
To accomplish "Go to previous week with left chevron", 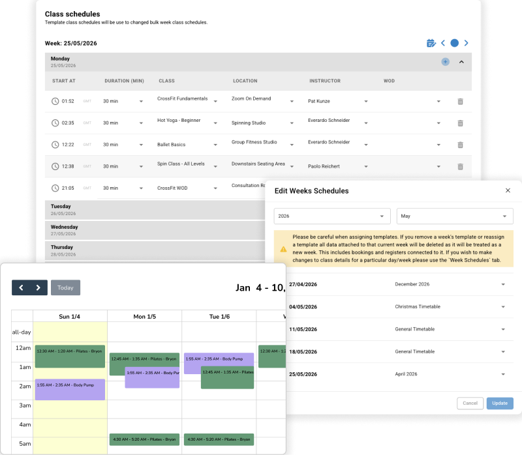I will [x=443, y=43].
